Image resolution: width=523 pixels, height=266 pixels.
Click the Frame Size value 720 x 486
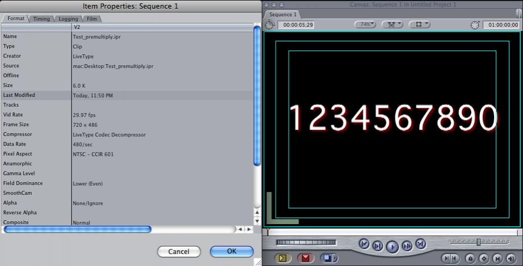click(85, 125)
